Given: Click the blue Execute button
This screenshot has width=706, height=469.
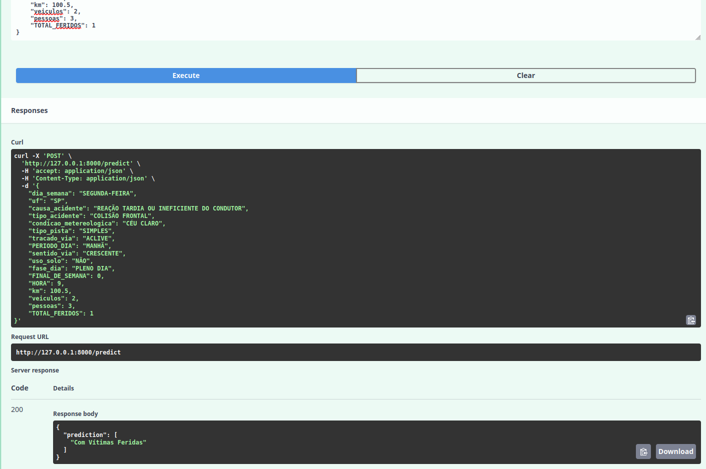Looking at the screenshot, I should pyautogui.click(x=186, y=75).
